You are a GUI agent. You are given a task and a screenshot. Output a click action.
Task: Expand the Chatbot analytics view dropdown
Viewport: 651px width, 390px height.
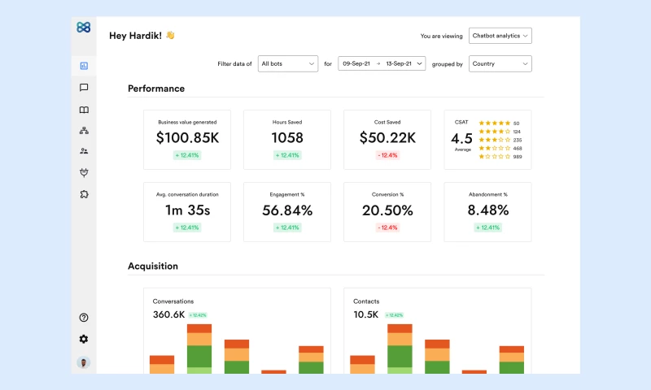click(501, 36)
